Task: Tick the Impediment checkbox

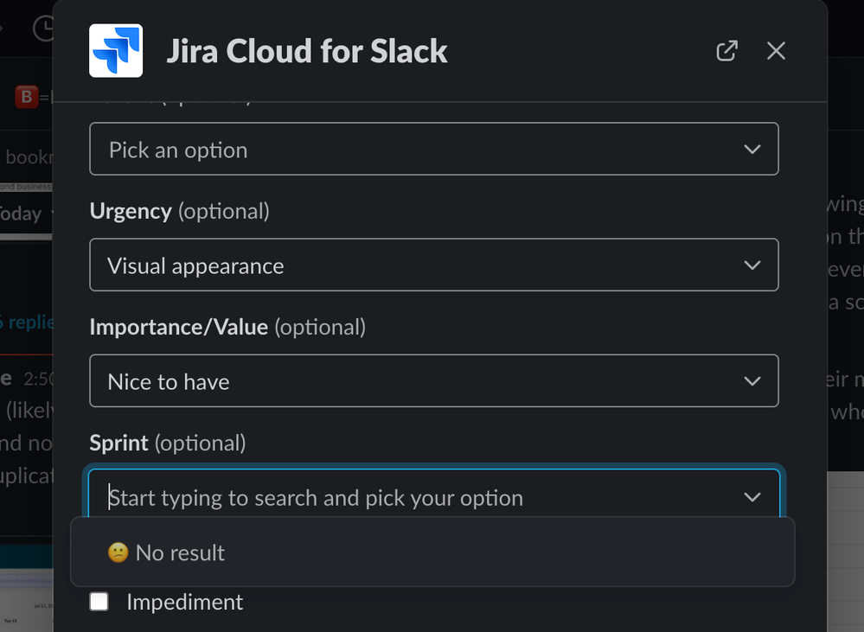Action: pyautogui.click(x=99, y=602)
